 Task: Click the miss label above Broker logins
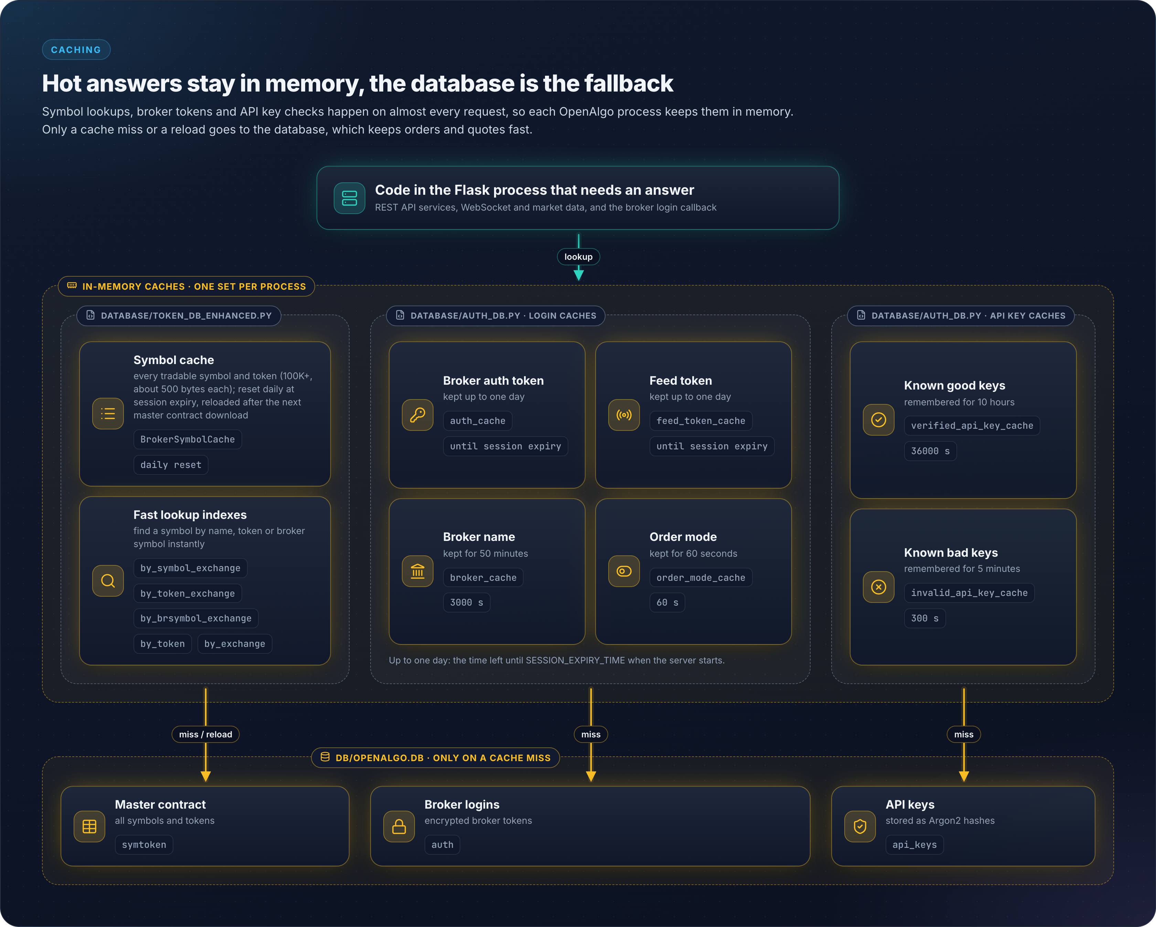coord(590,734)
